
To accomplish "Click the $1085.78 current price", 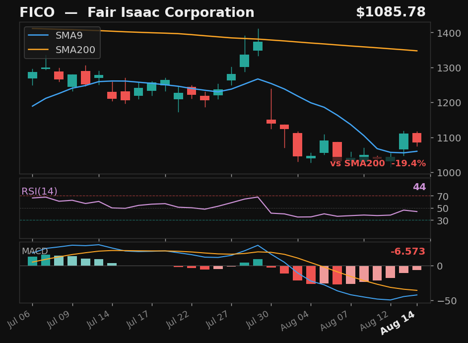I will tap(391, 12).
